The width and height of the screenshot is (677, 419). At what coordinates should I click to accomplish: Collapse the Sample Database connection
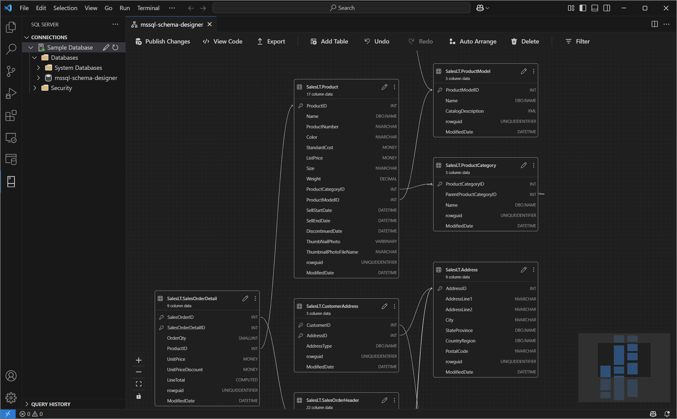click(31, 47)
